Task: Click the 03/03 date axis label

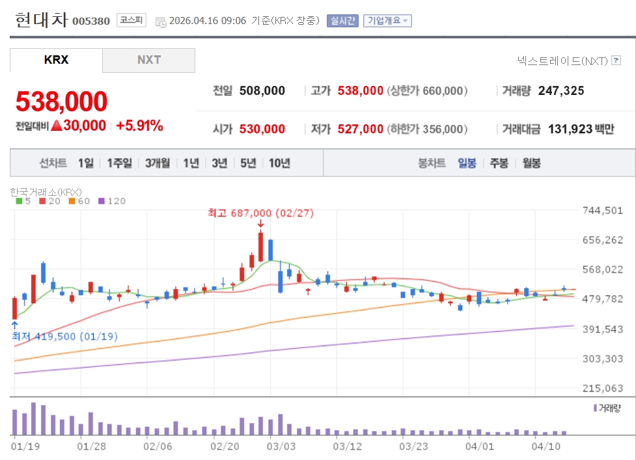Action: point(281,446)
